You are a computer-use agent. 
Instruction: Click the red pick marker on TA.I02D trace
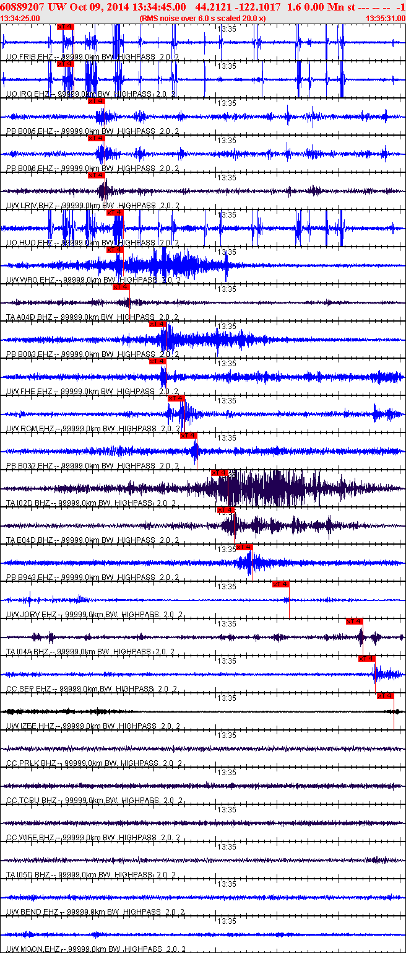tap(220, 473)
